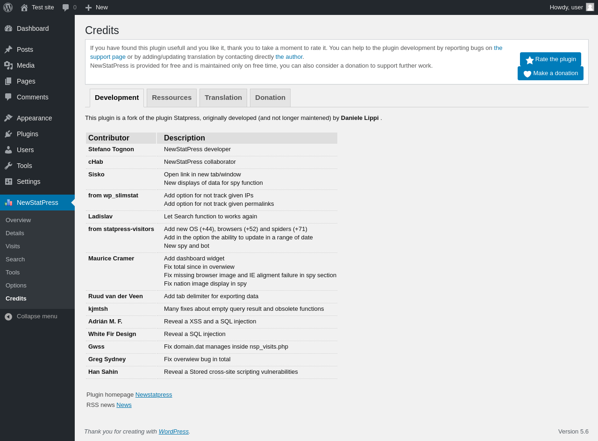This screenshot has width=598, height=441.
Task: Open the Dashboard gauge icon
Action: tap(8, 28)
